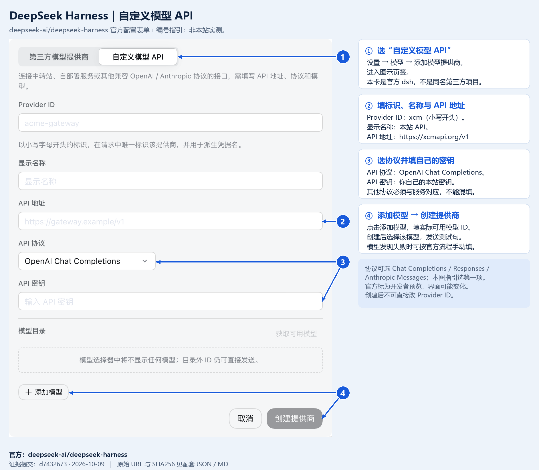This screenshot has height=470, width=539.
Task: Click the text 设置 → 模型 → 添加模型提供商
Action: point(415,62)
